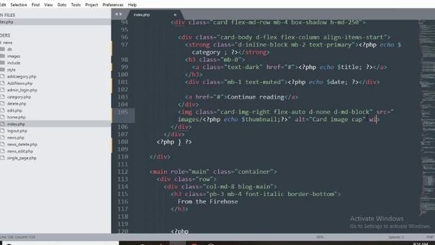
Task: Open the Project menu
Action: 91,5
